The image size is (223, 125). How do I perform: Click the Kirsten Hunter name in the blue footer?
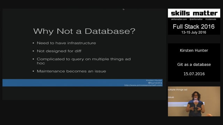[154, 80]
